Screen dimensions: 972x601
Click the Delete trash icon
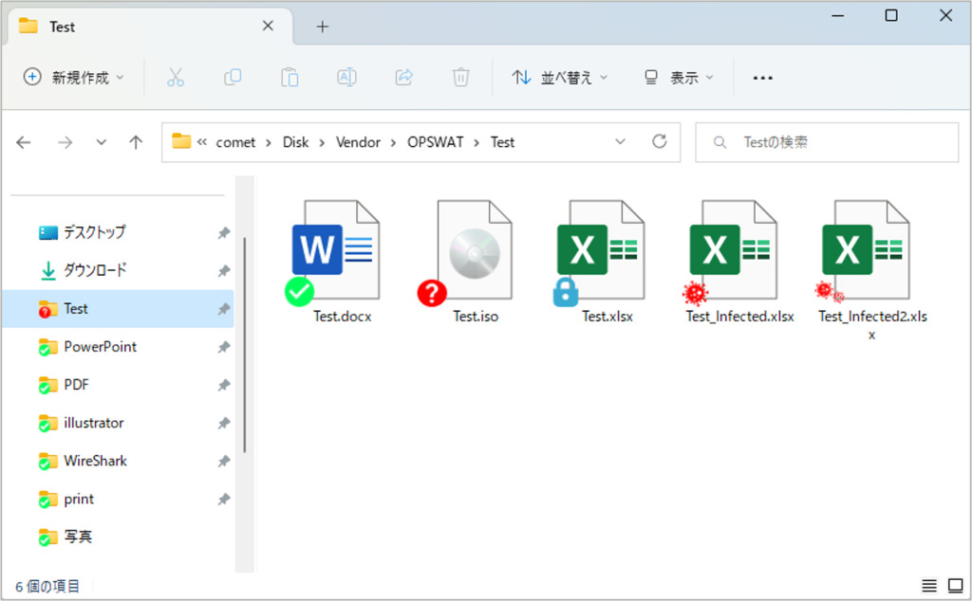click(460, 78)
